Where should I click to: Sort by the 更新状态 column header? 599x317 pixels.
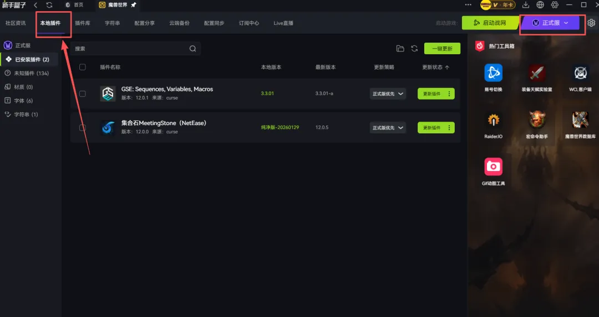click(x=435, y=67)
